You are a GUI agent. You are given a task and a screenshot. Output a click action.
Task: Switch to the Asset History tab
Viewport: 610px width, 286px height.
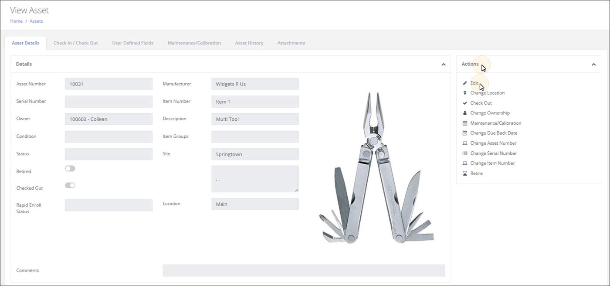click(249, 43)
